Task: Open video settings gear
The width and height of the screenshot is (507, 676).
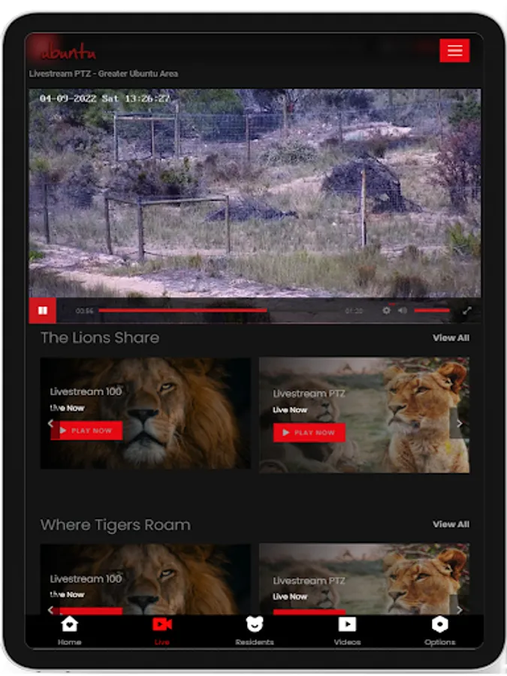Action: coord(386,310)
